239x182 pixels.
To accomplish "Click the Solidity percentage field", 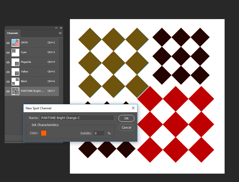I will [99, 133].
